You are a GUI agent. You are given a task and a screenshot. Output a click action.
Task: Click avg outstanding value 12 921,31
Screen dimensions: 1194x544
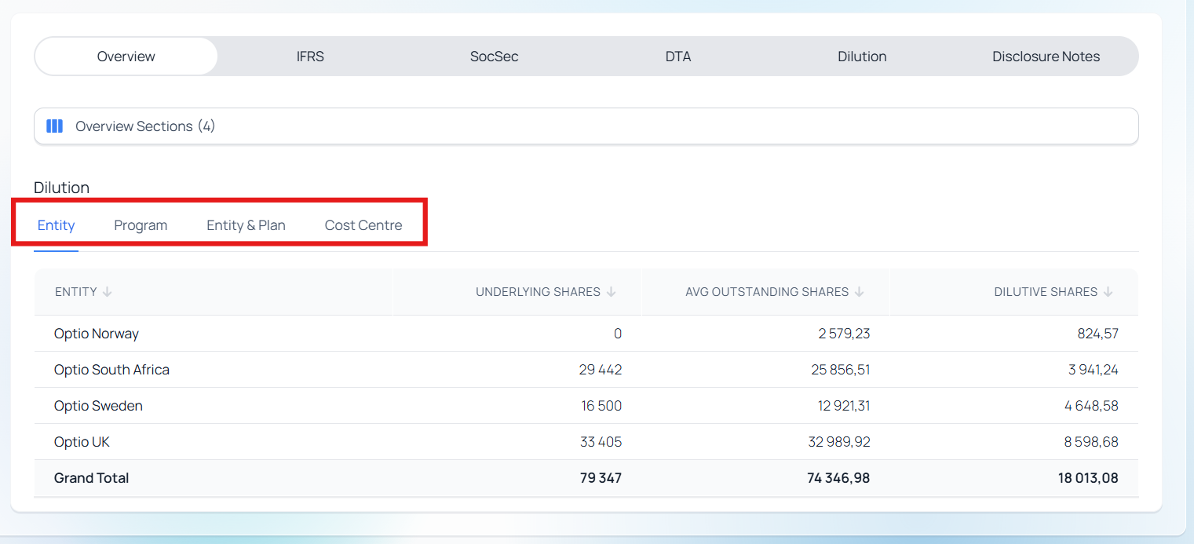[843, 406]
